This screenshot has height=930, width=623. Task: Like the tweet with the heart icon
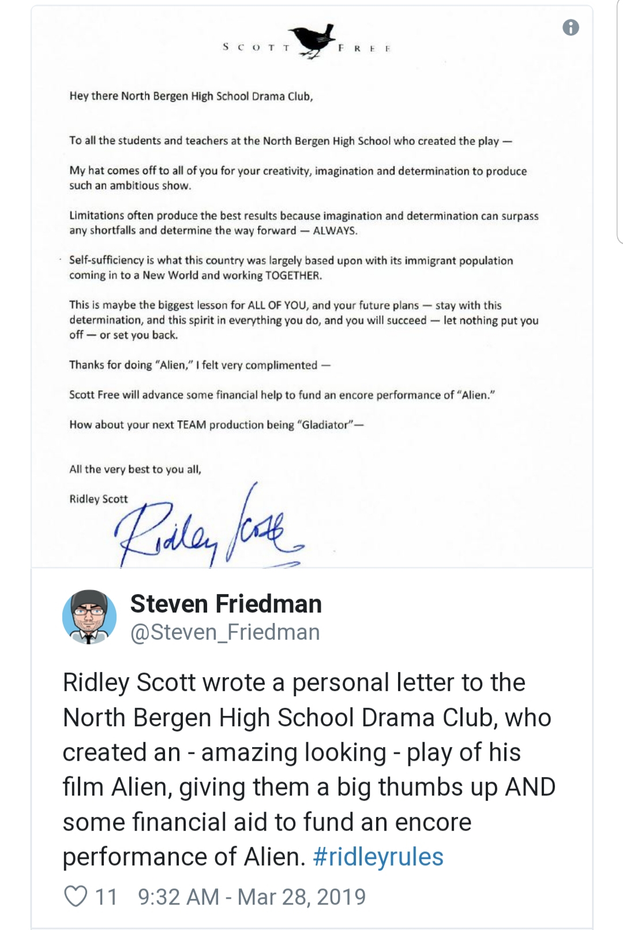click(x=75, y=897)
